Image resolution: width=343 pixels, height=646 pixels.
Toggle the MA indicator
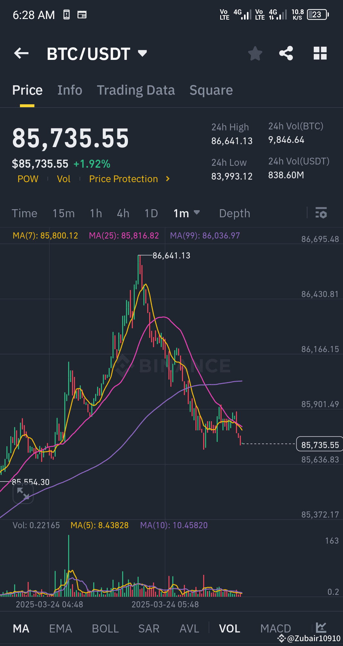pos(21,629)
